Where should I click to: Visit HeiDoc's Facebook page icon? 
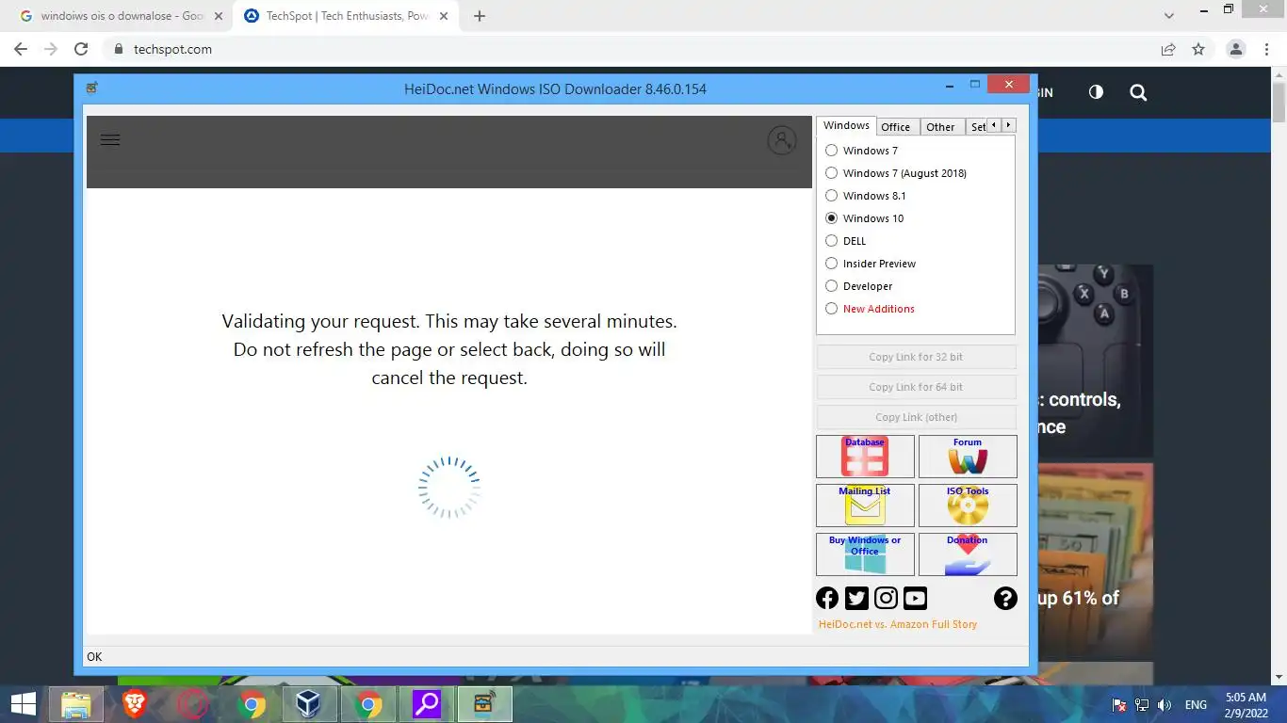(x=827, y=598)
